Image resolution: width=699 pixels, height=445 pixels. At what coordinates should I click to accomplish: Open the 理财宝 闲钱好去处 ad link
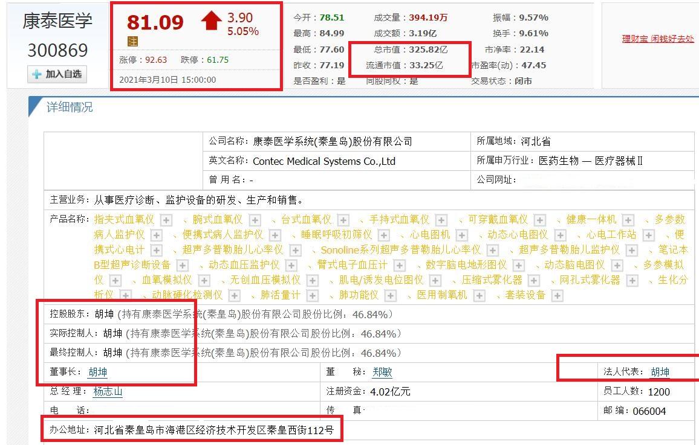point(658,39)
